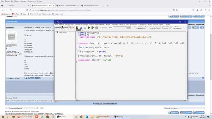212x119 pixels.
Task: Click the Новый Опрос button at page bottom
Action: 186,112
